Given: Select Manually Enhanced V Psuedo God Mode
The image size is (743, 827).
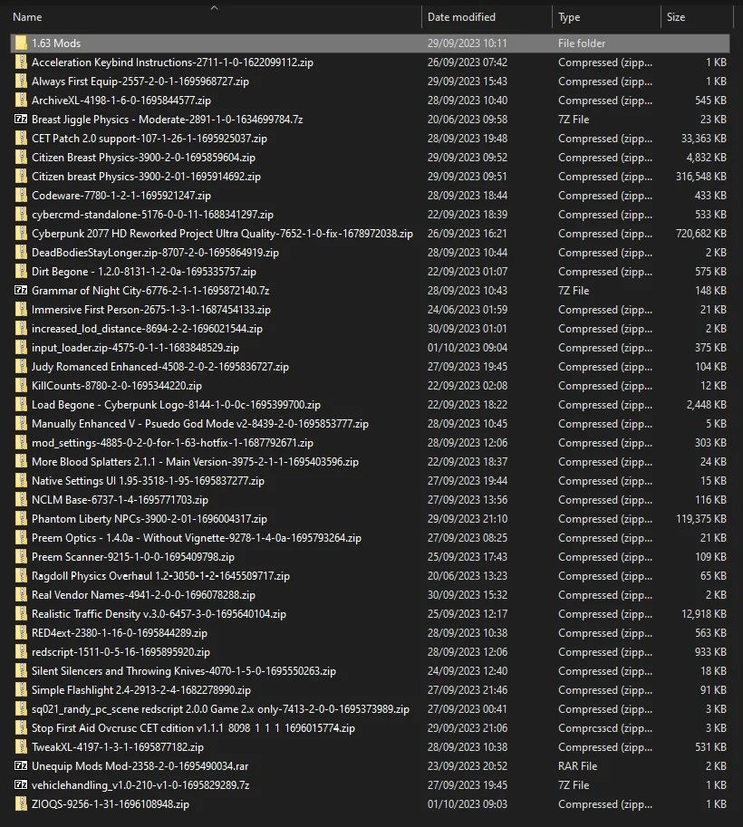Looking at the screenshot, I should point(200,424).
